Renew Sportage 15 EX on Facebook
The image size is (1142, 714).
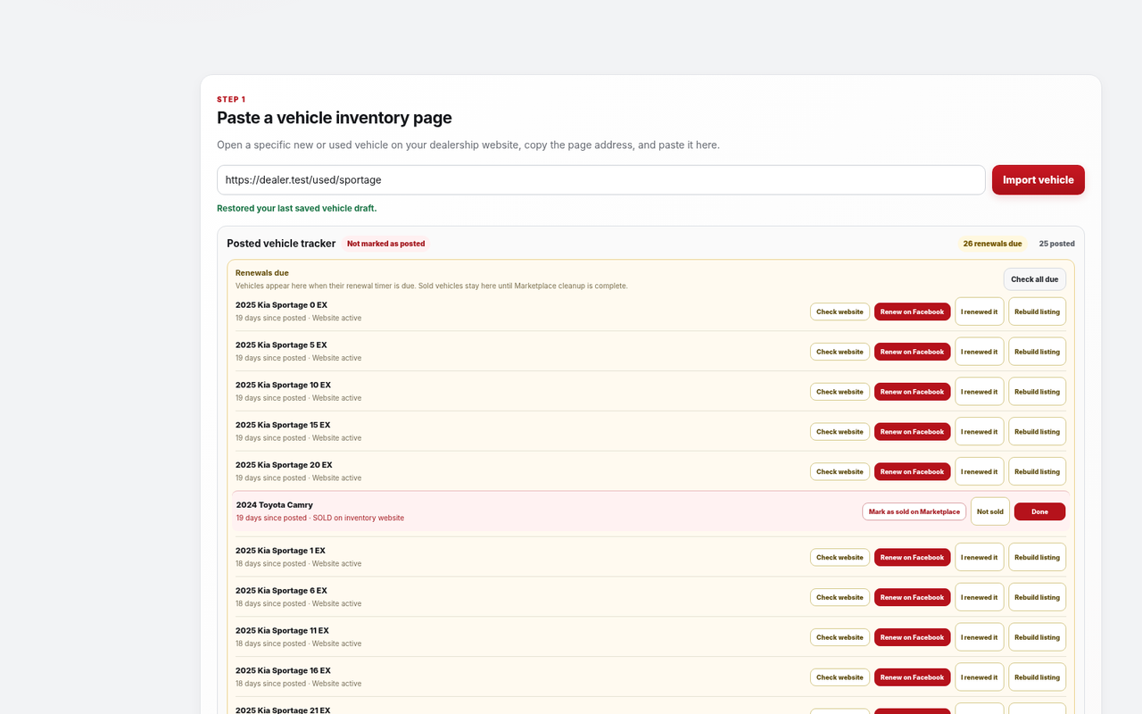coord(912,432)
